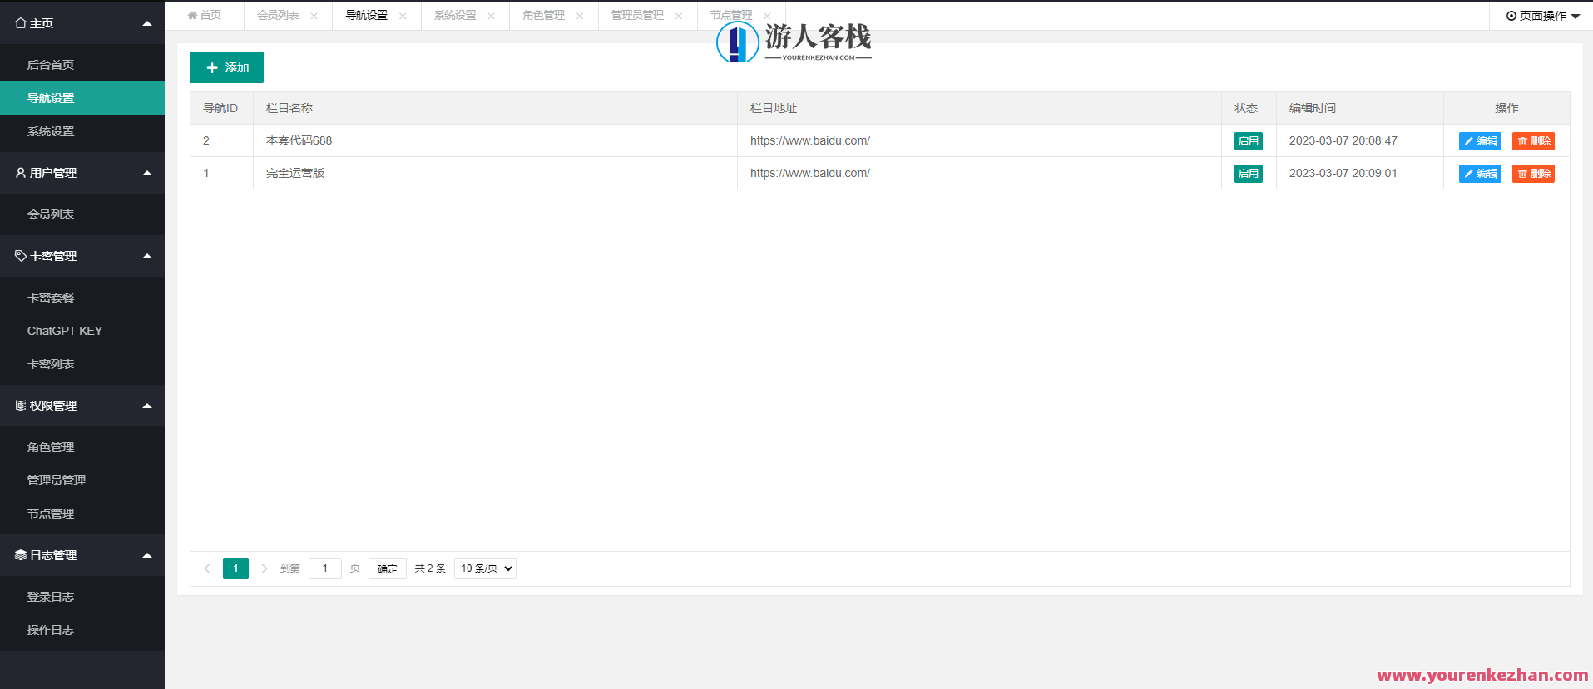Switch to the 首页 tab
Viewport: 1593px width, 689px height.
tap(205, 16)
